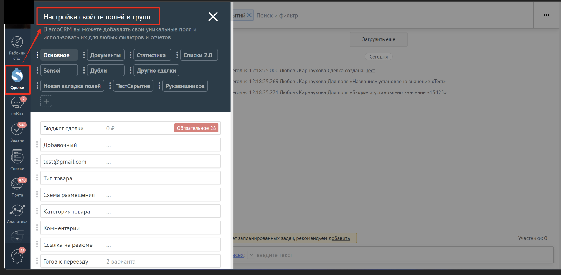Viewport: 561px width, 275px height.
Task: Grab the drag handle of the Комментарии field
Action: tap(37, 228)
